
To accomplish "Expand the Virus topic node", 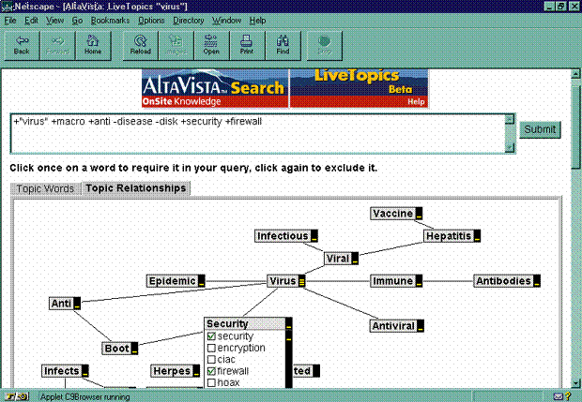I will click(x=301, y=281).
